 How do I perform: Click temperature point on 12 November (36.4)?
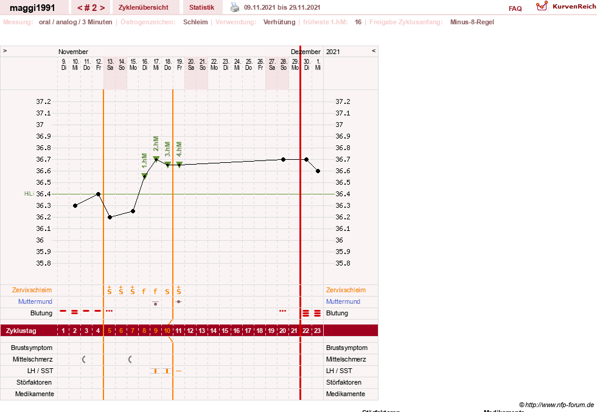(x=98, y=194)
